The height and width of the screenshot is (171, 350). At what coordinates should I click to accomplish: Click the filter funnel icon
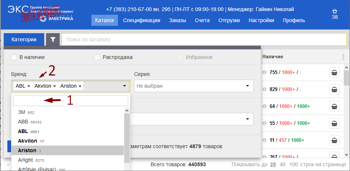point(53,39)
